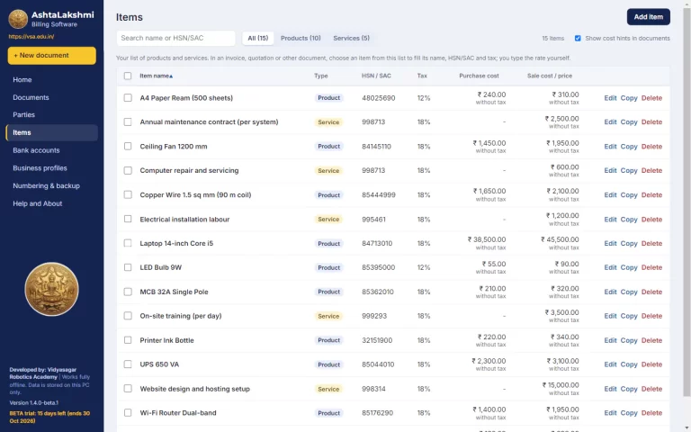Image resolution: width=691 pixels, height=432 pixels.
Task: Copy the Copper Wire 1.5 sq mm item
Action: pos(629,194)
